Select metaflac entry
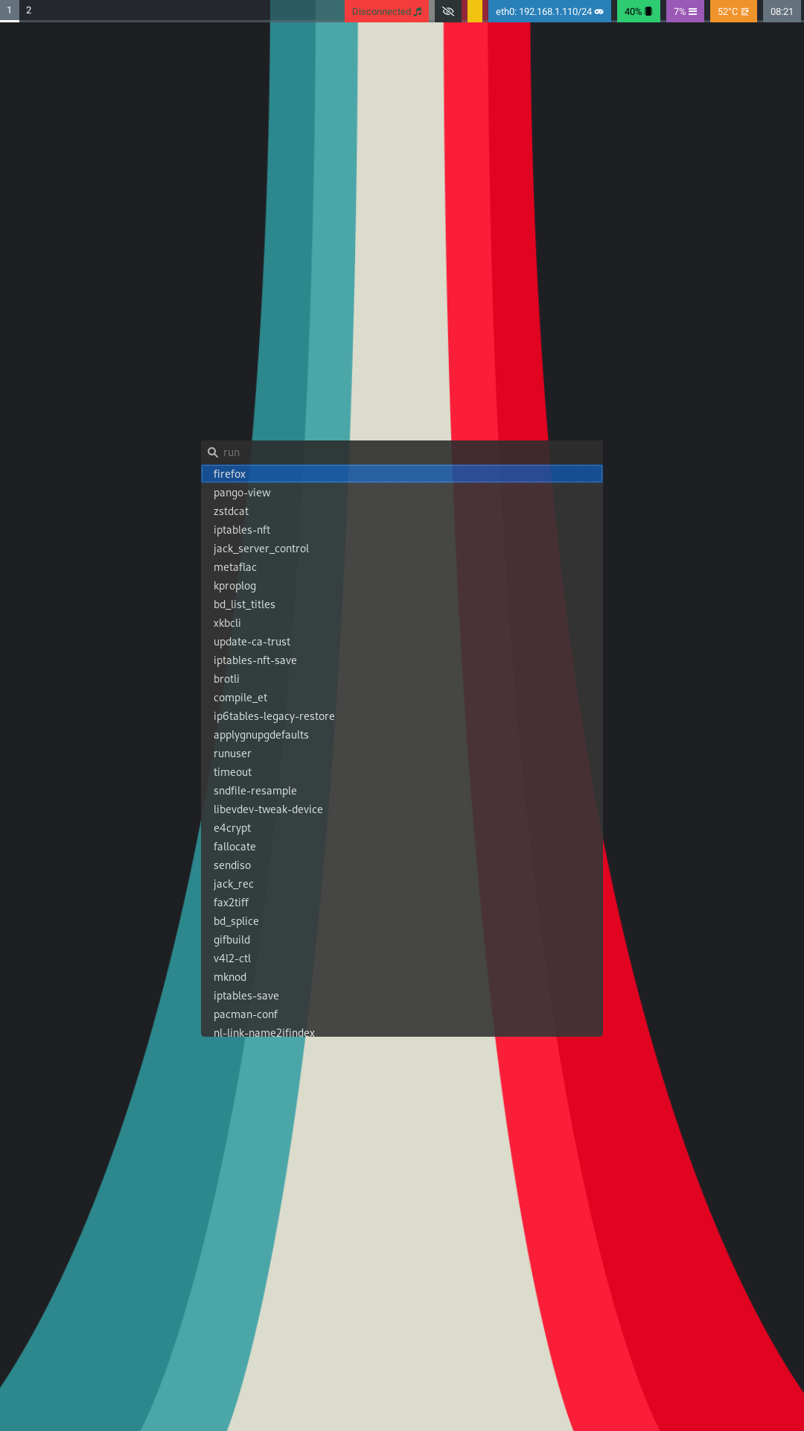Screen dimensions: 804x1431 click(x=402, y=567)
